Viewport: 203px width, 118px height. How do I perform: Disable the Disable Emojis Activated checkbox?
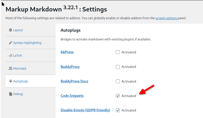118,110
